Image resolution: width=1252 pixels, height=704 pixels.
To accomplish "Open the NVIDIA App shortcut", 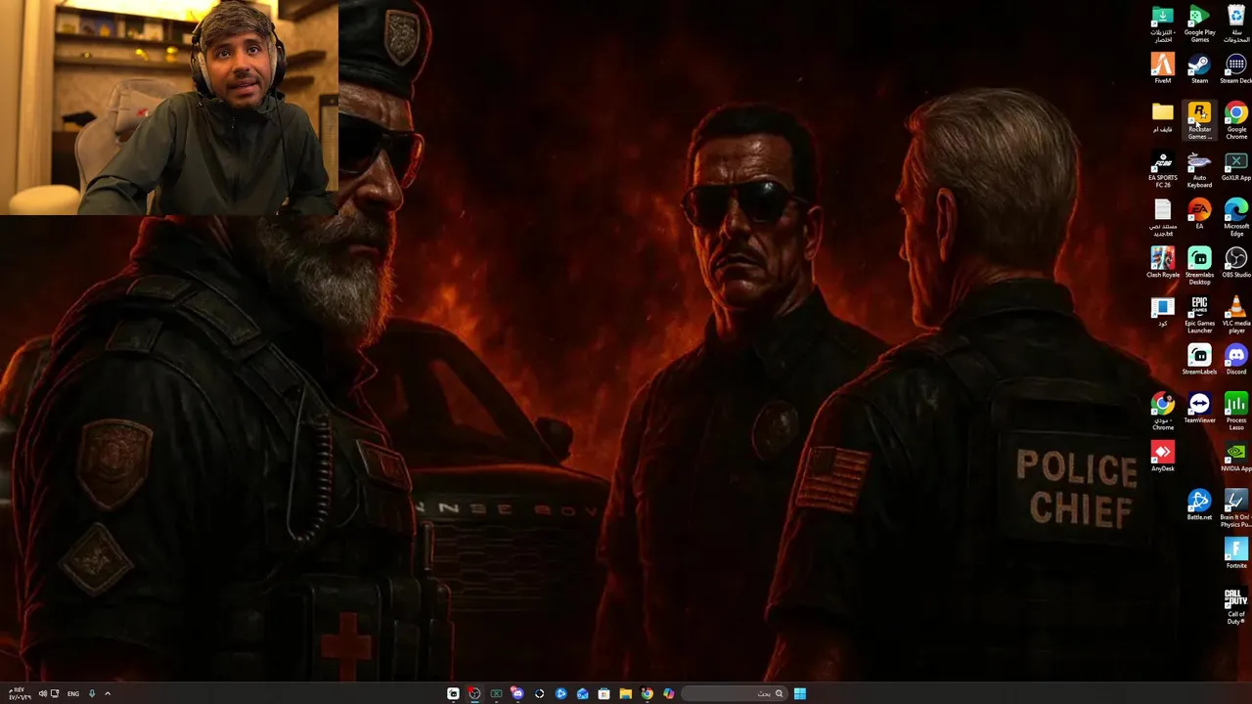I will pyautogui.click(x=1236, y=457).
